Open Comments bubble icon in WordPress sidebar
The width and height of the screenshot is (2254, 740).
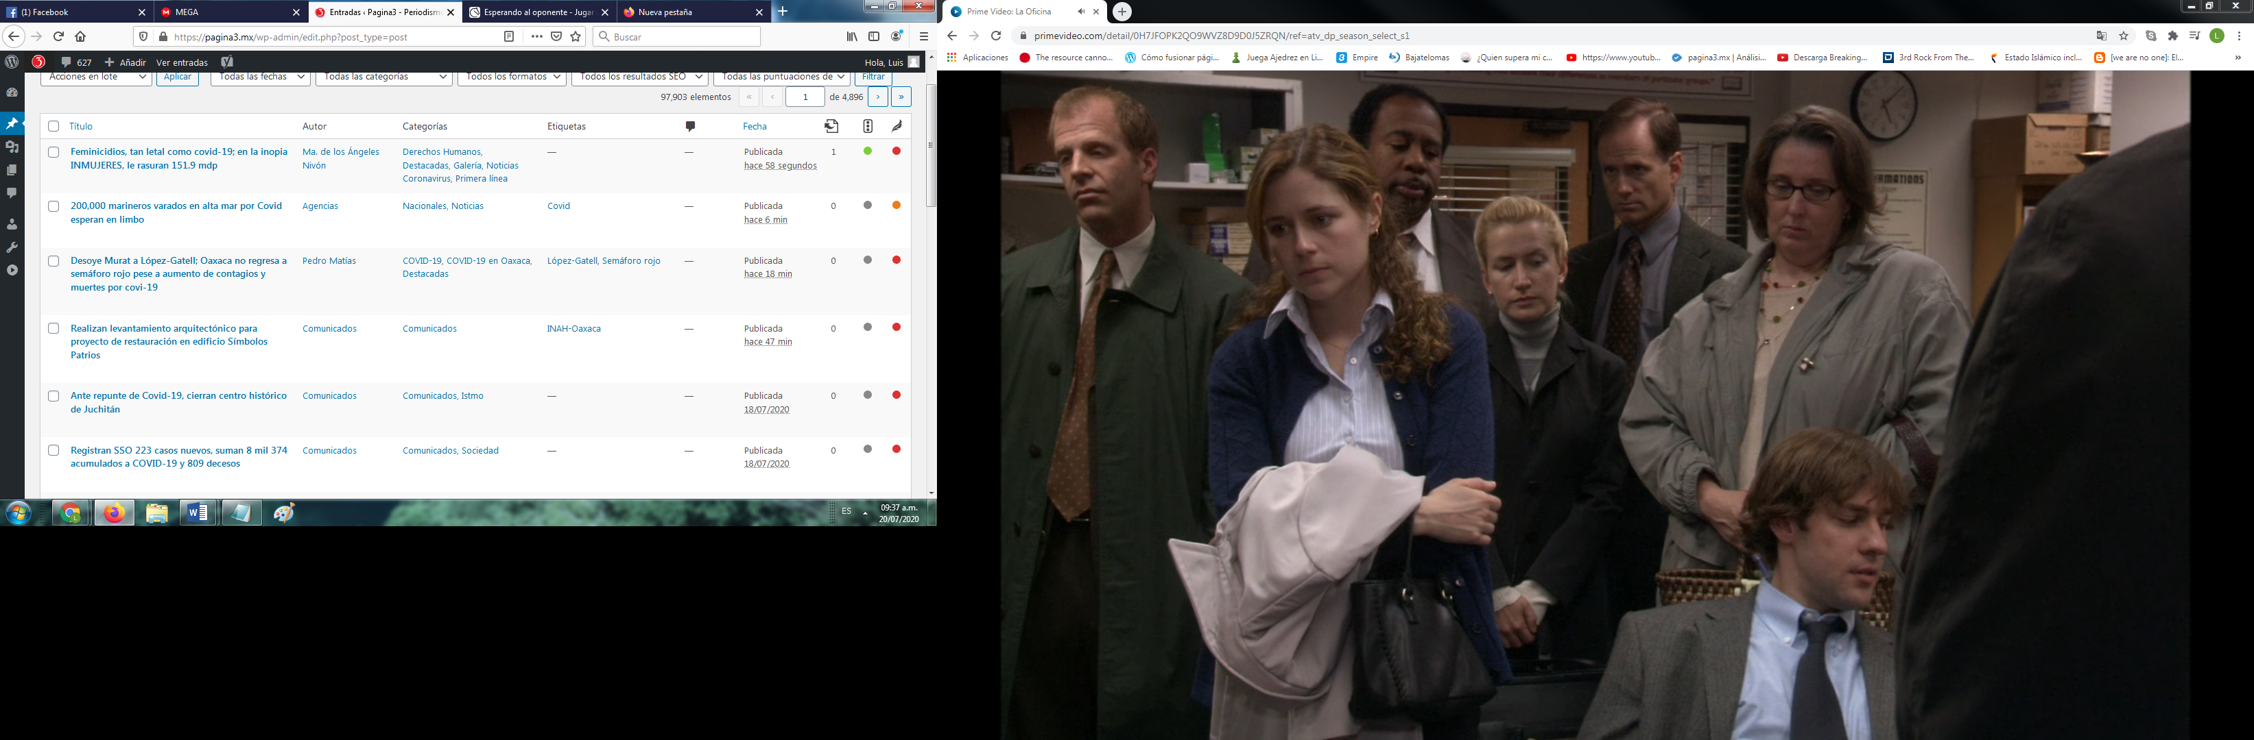12,193
